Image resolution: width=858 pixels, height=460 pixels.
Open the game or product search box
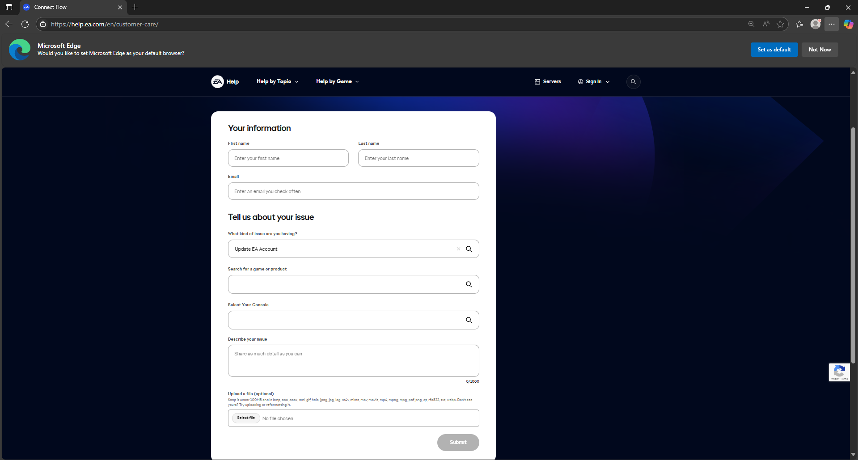point(353,284)
